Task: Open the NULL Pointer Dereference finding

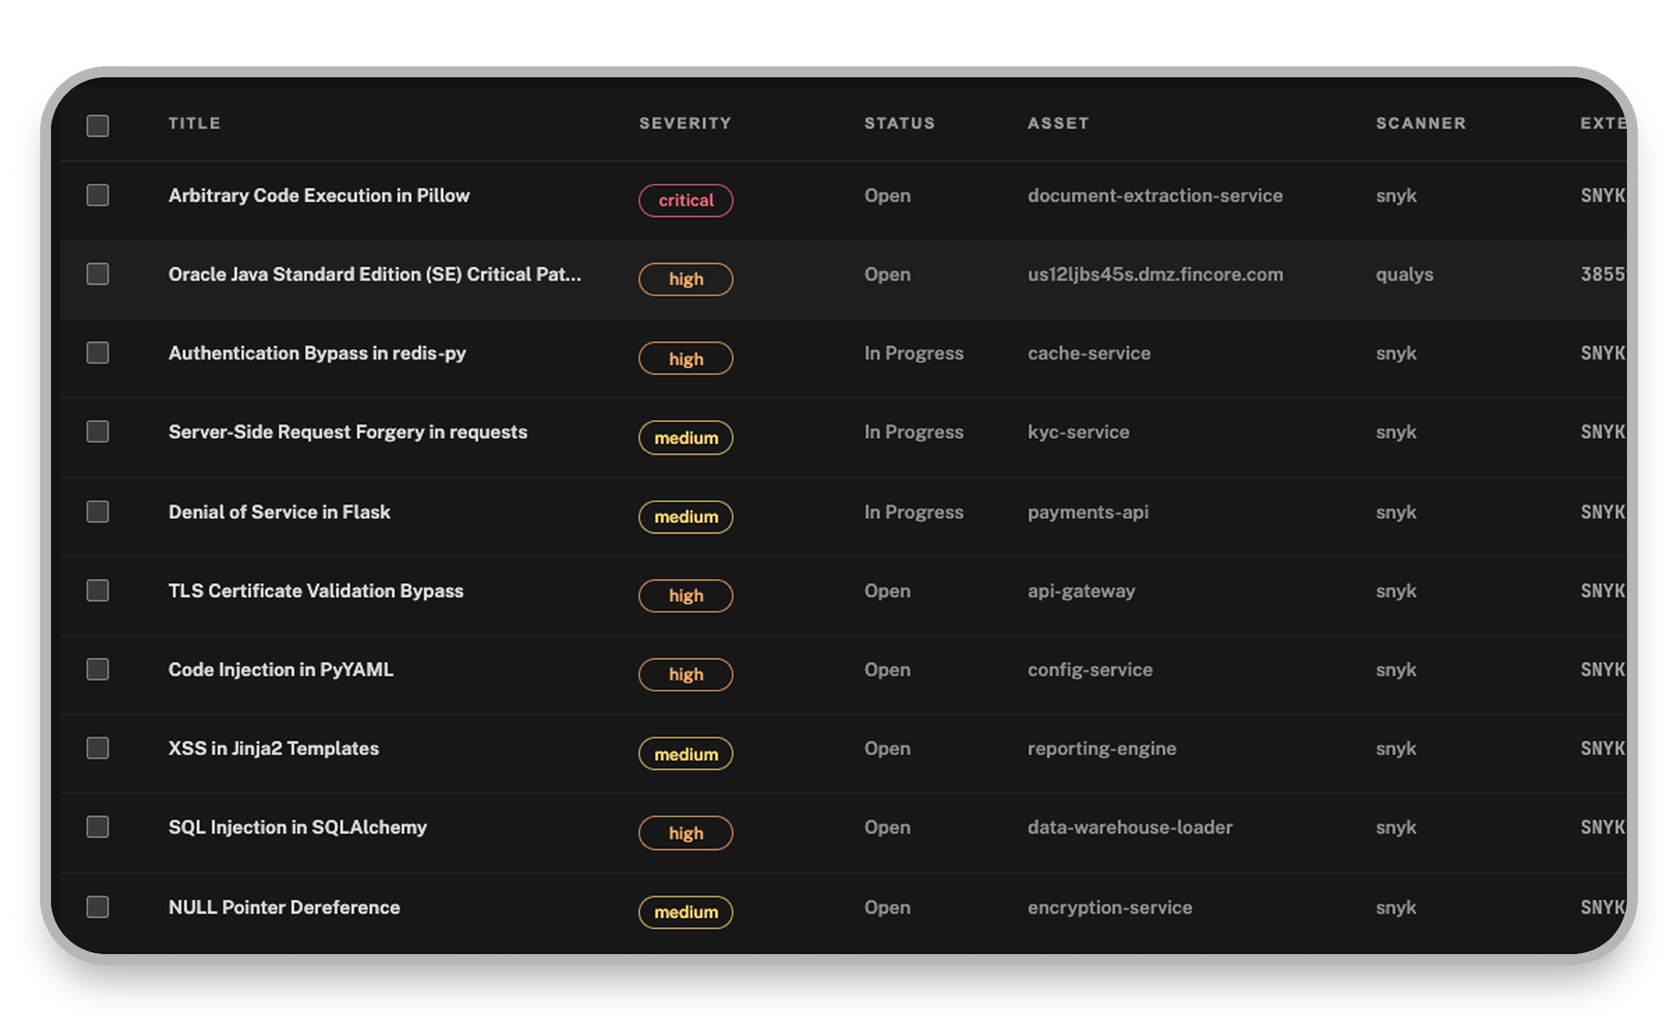Action: click(284, 907)
